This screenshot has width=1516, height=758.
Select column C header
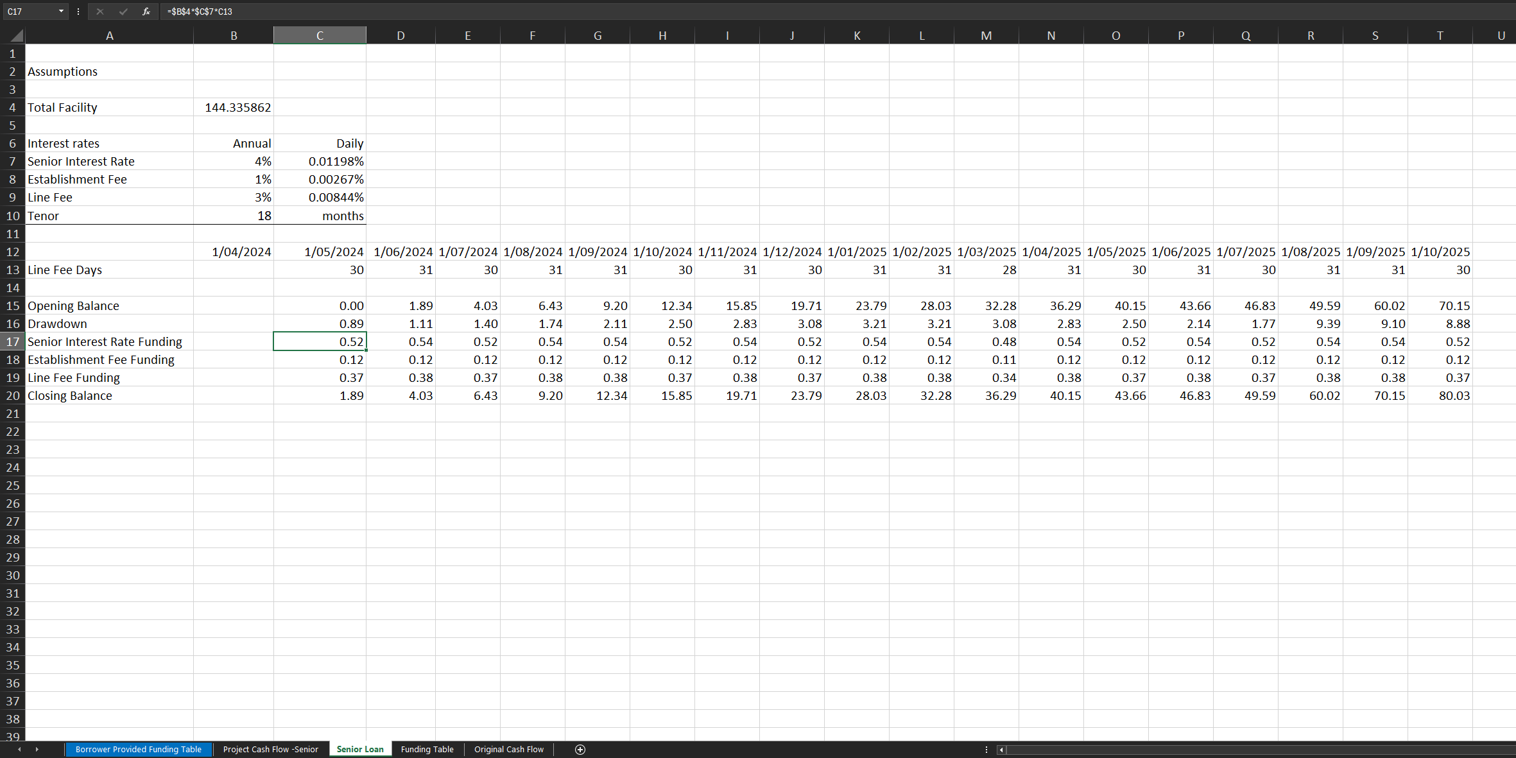point(320,35)
